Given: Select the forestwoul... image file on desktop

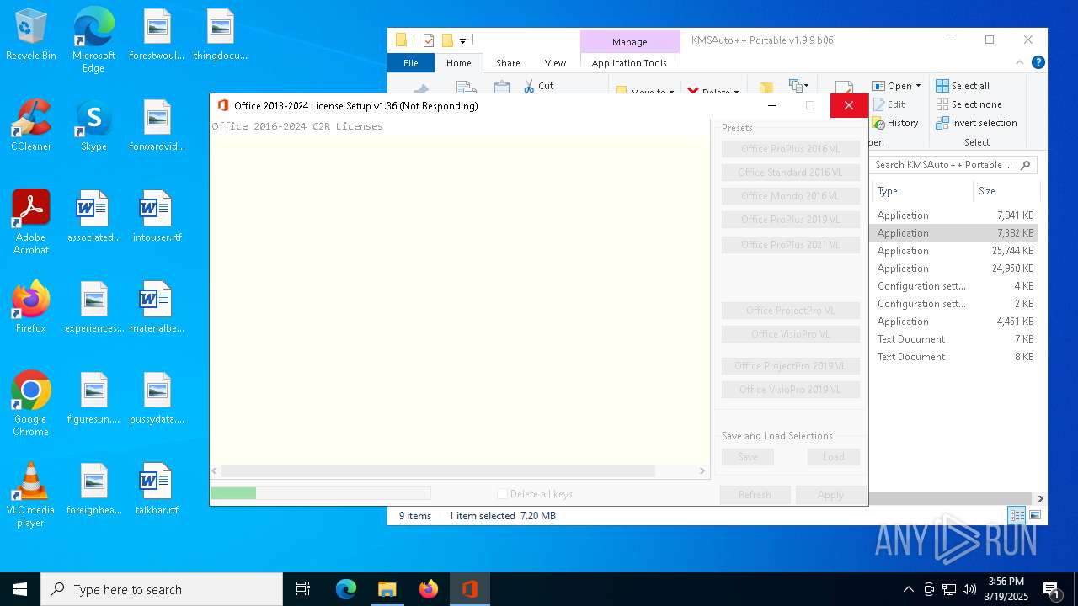Looking at the screenshot, I should coord(157,35).
